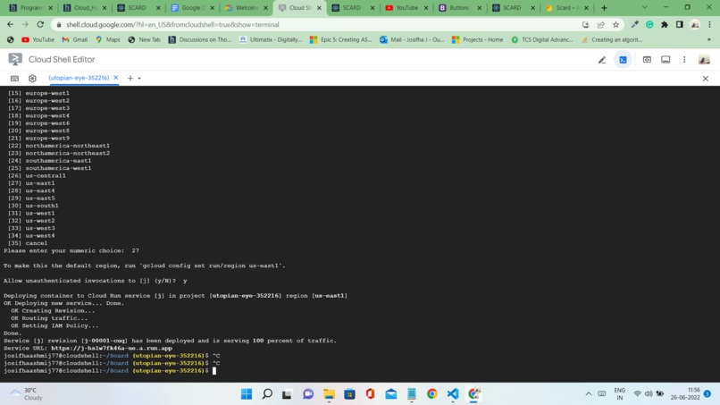Open the Maps bookmark
Viewport: 720px width, 405px height.
click(108, 40)
